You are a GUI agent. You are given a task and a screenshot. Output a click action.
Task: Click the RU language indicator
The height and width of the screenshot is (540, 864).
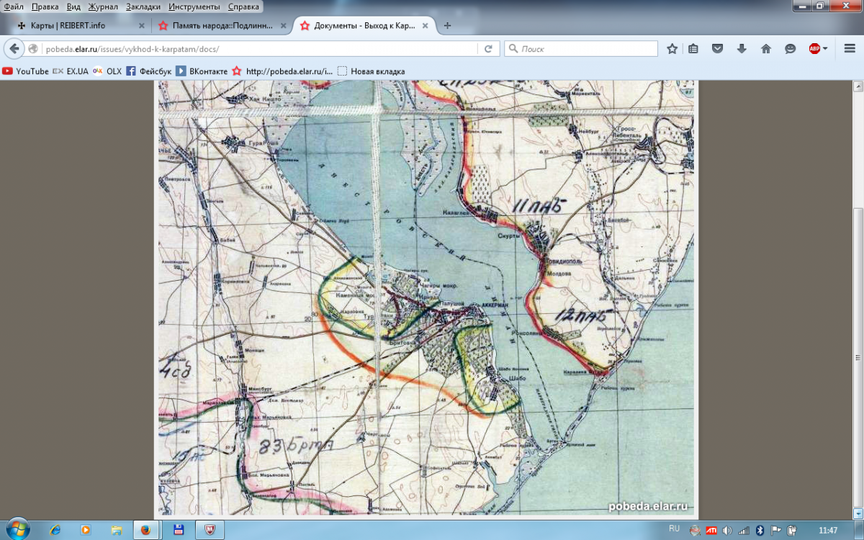pyautogui.click(x=674, y=528)
